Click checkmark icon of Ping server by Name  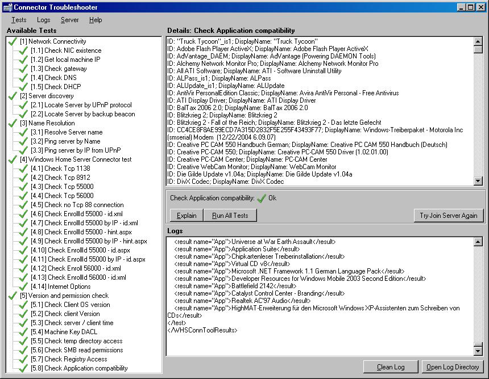point(23,141)
